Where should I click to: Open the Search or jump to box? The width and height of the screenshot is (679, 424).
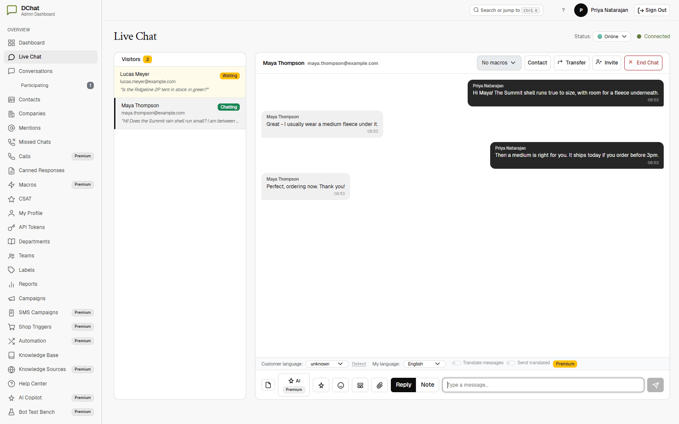(x=506, y=10)
